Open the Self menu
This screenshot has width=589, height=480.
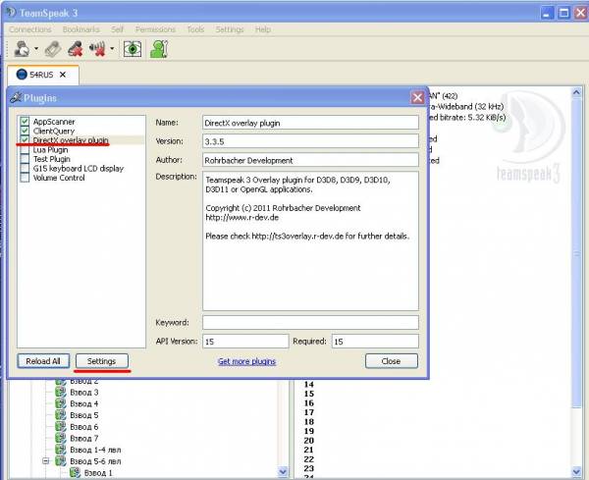(x=117, y=29)
